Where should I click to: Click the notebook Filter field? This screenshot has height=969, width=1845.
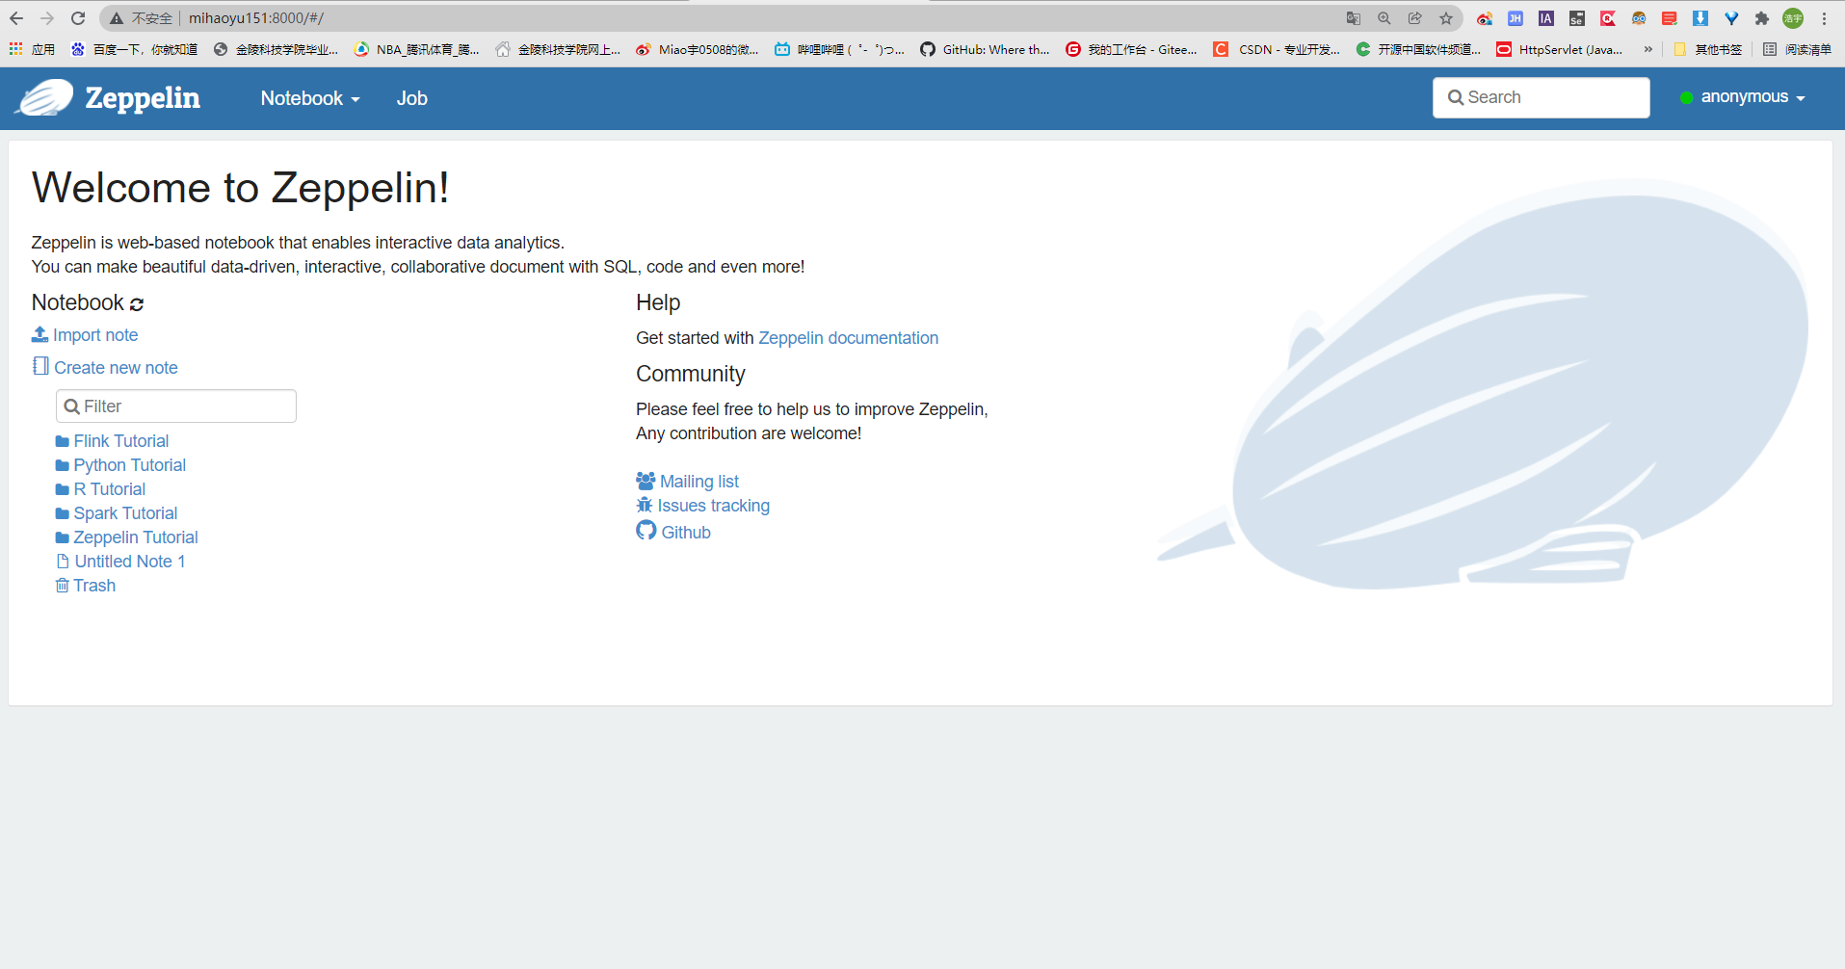(x=176, y=406)
